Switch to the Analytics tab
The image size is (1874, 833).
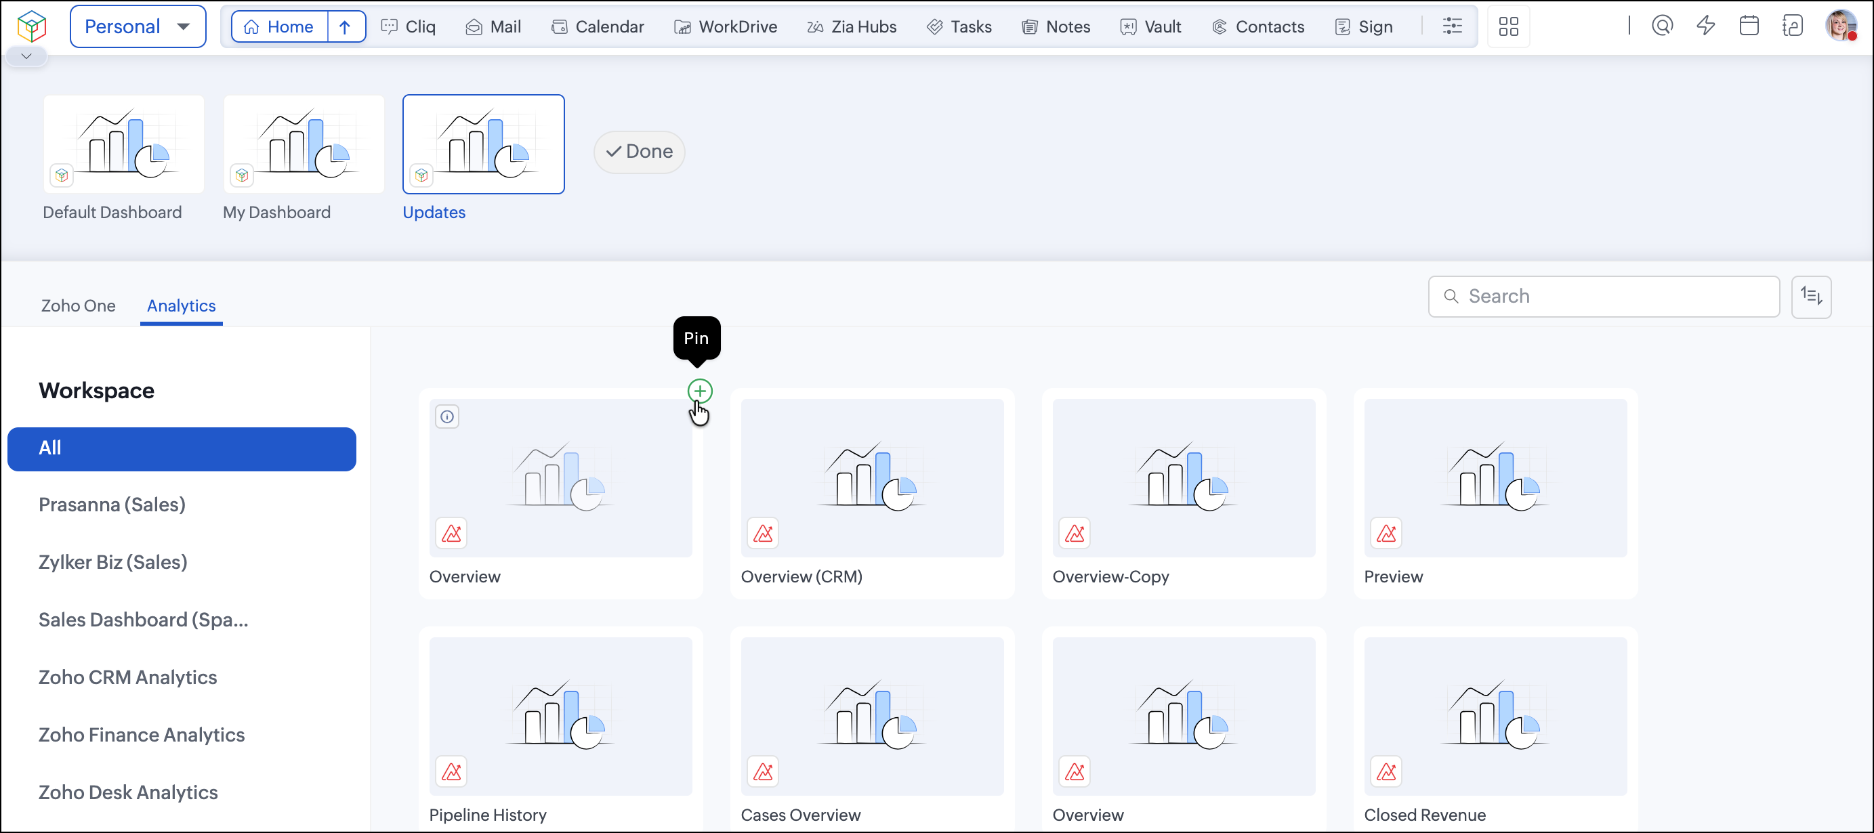click(181, 306)
